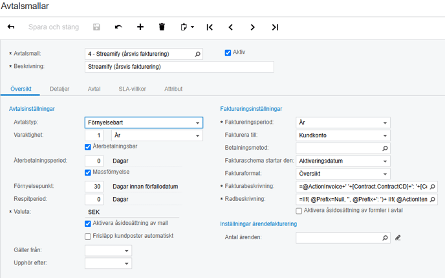Click the undo icon in toolbar
The image size is (445, 278).
[118, 27]
